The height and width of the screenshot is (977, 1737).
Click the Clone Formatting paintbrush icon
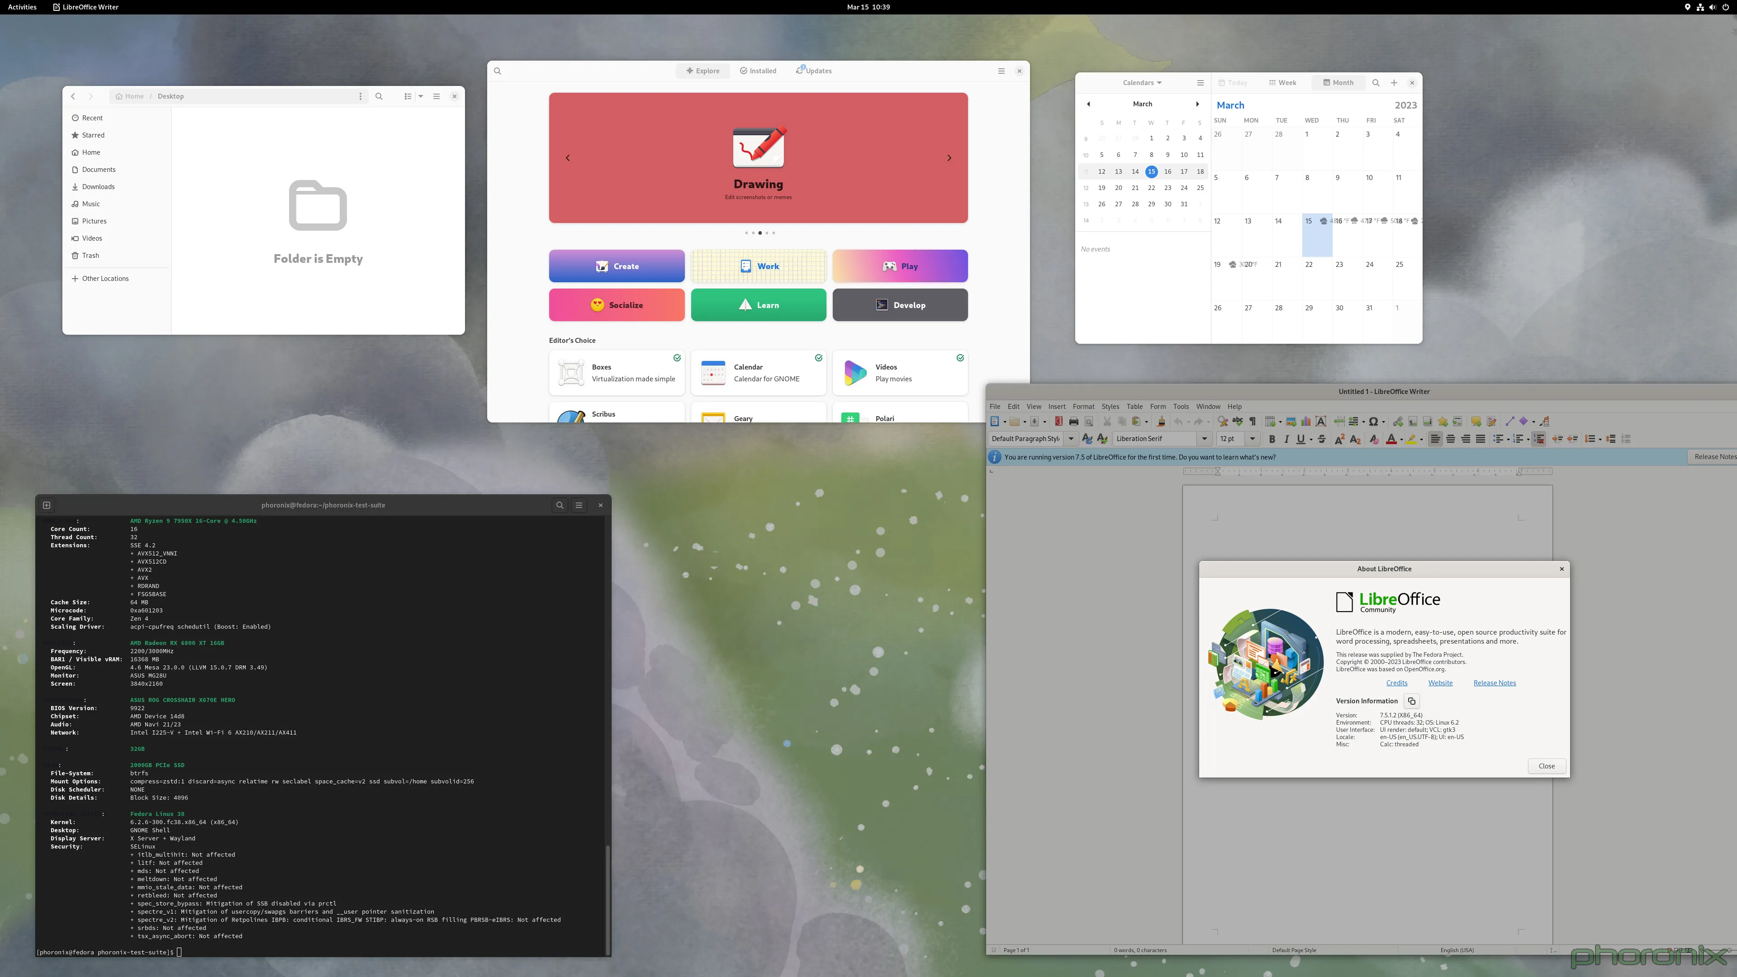1160,422
